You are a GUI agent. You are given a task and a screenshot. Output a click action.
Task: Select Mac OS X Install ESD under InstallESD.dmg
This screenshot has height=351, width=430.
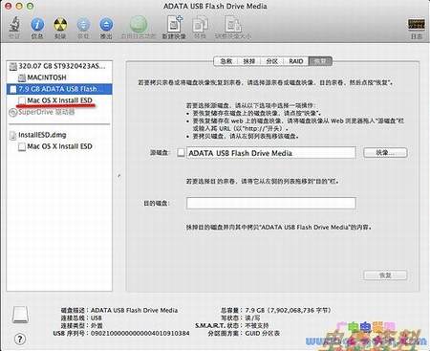point(59,146)
